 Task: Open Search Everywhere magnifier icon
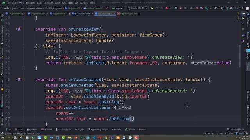click(x=237, y=8)
